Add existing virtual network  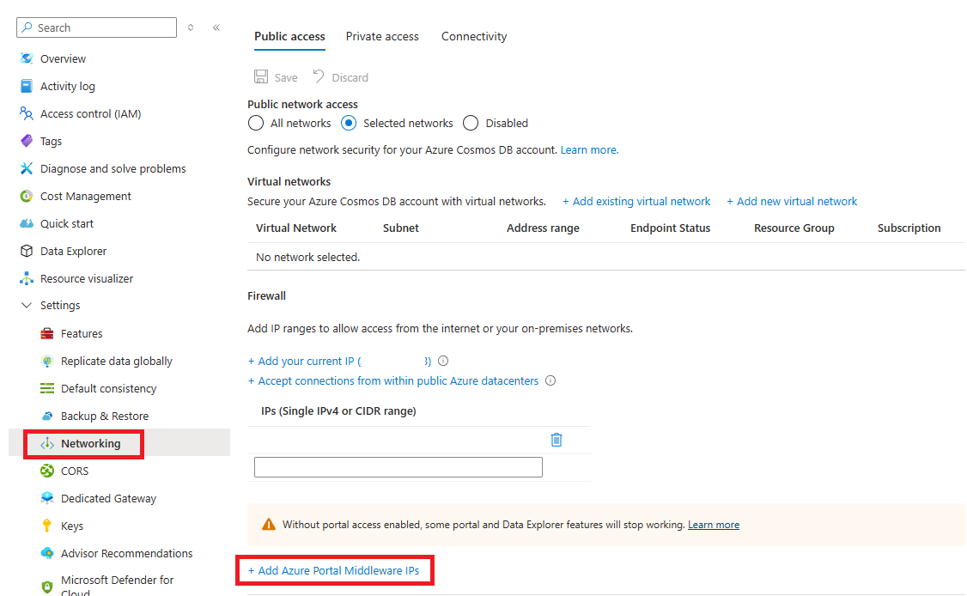coord(636,201)
